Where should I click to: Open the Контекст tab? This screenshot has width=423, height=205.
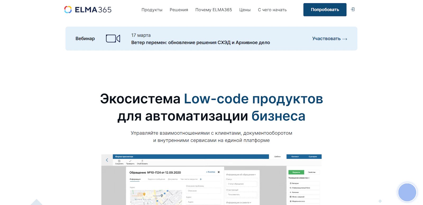pos(295,157)
